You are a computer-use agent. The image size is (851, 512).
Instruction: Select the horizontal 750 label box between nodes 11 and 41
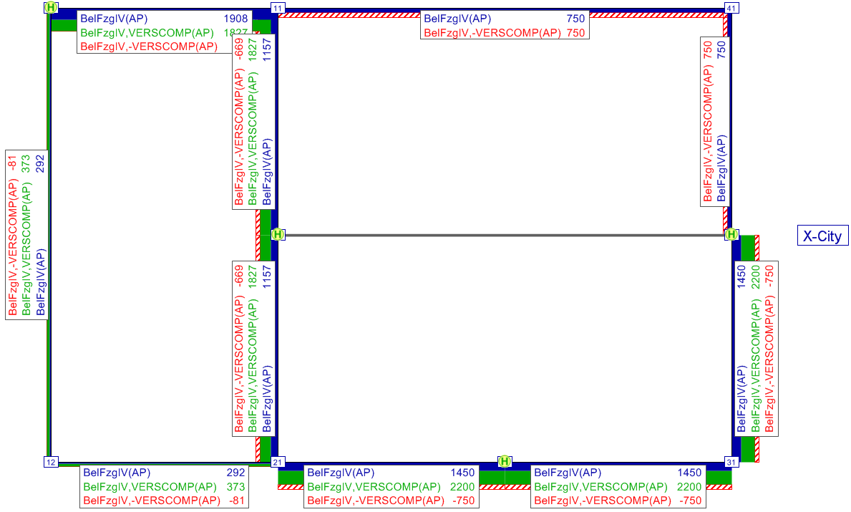pos(504,26)
